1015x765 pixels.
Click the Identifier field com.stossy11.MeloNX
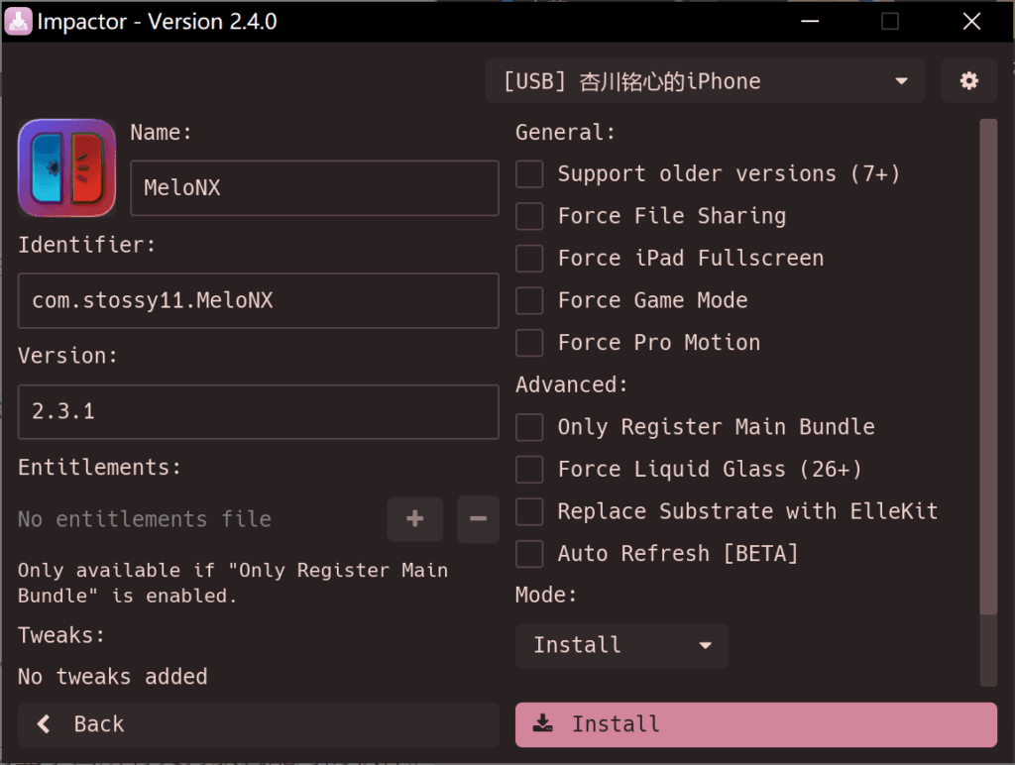[259, 300]
